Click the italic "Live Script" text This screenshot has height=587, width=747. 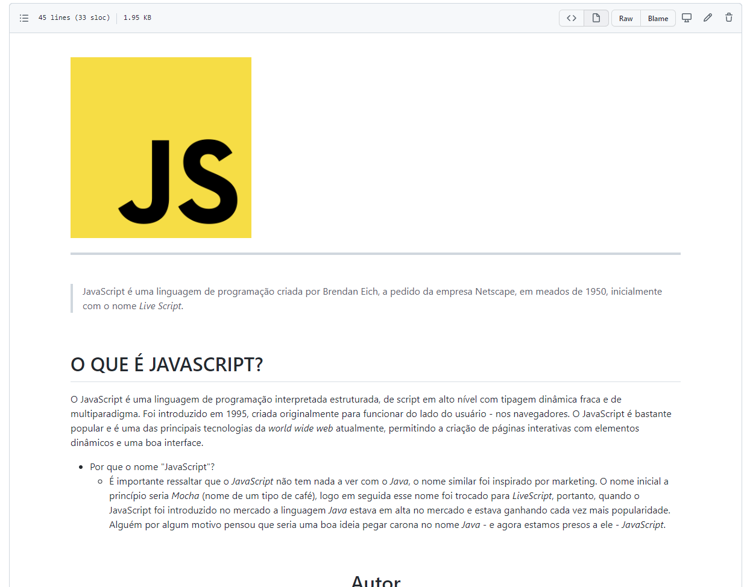160,306
